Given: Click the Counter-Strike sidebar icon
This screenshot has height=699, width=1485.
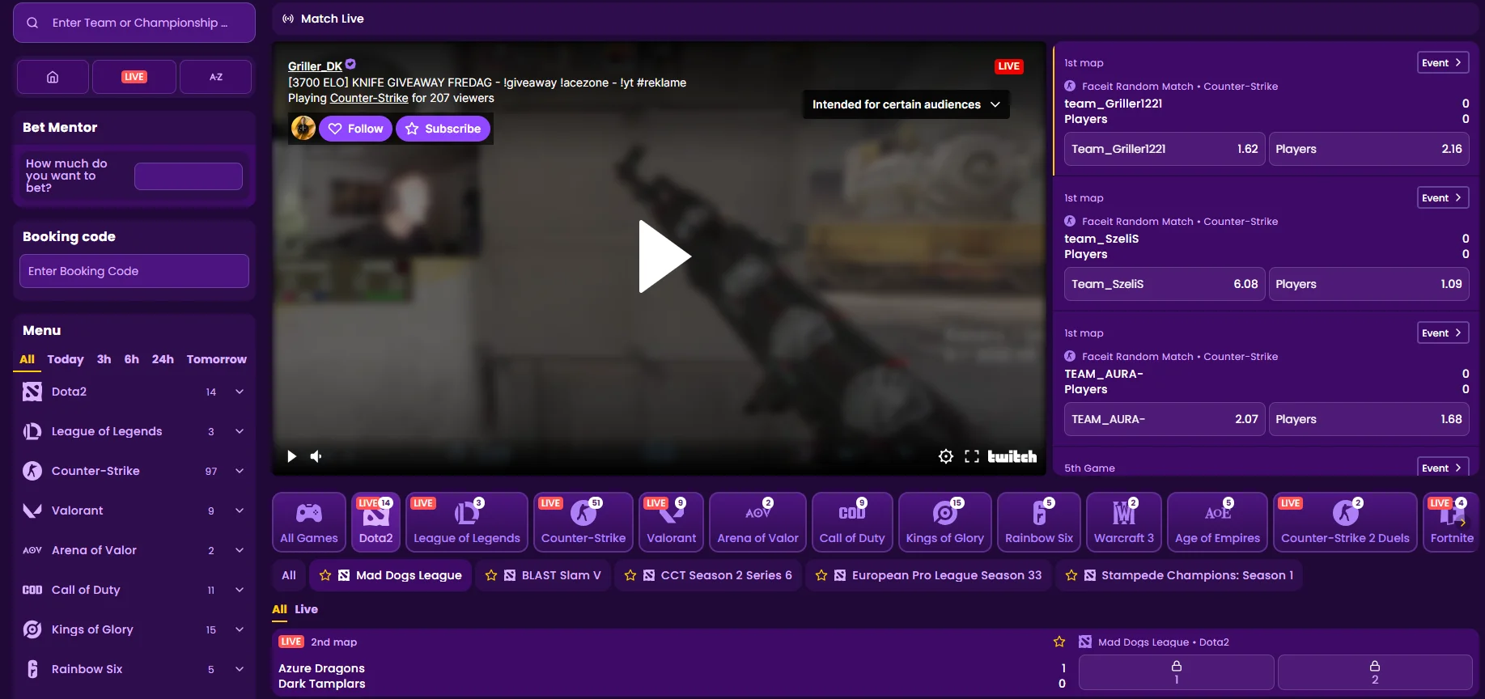Looking at the screenshot, I should tap(32, 471).
